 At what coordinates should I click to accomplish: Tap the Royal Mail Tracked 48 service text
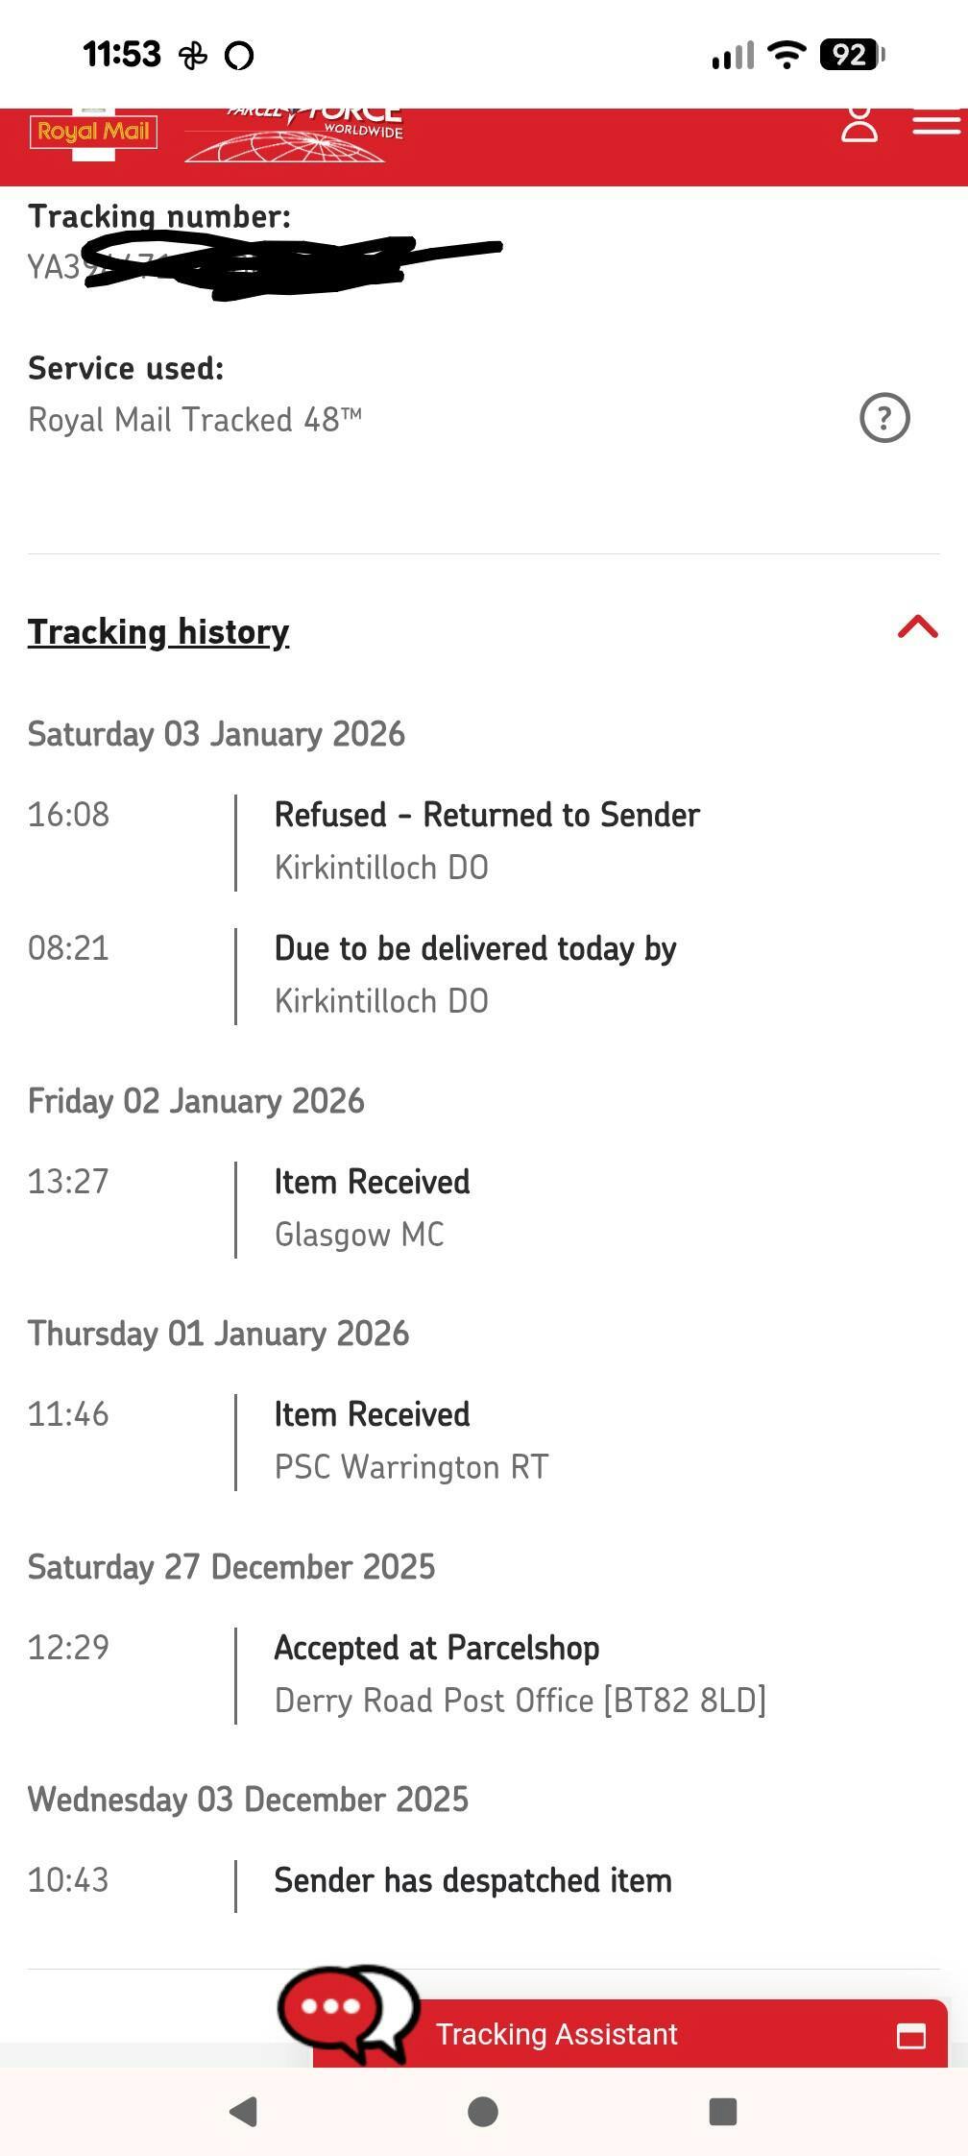tap(195, 420)
